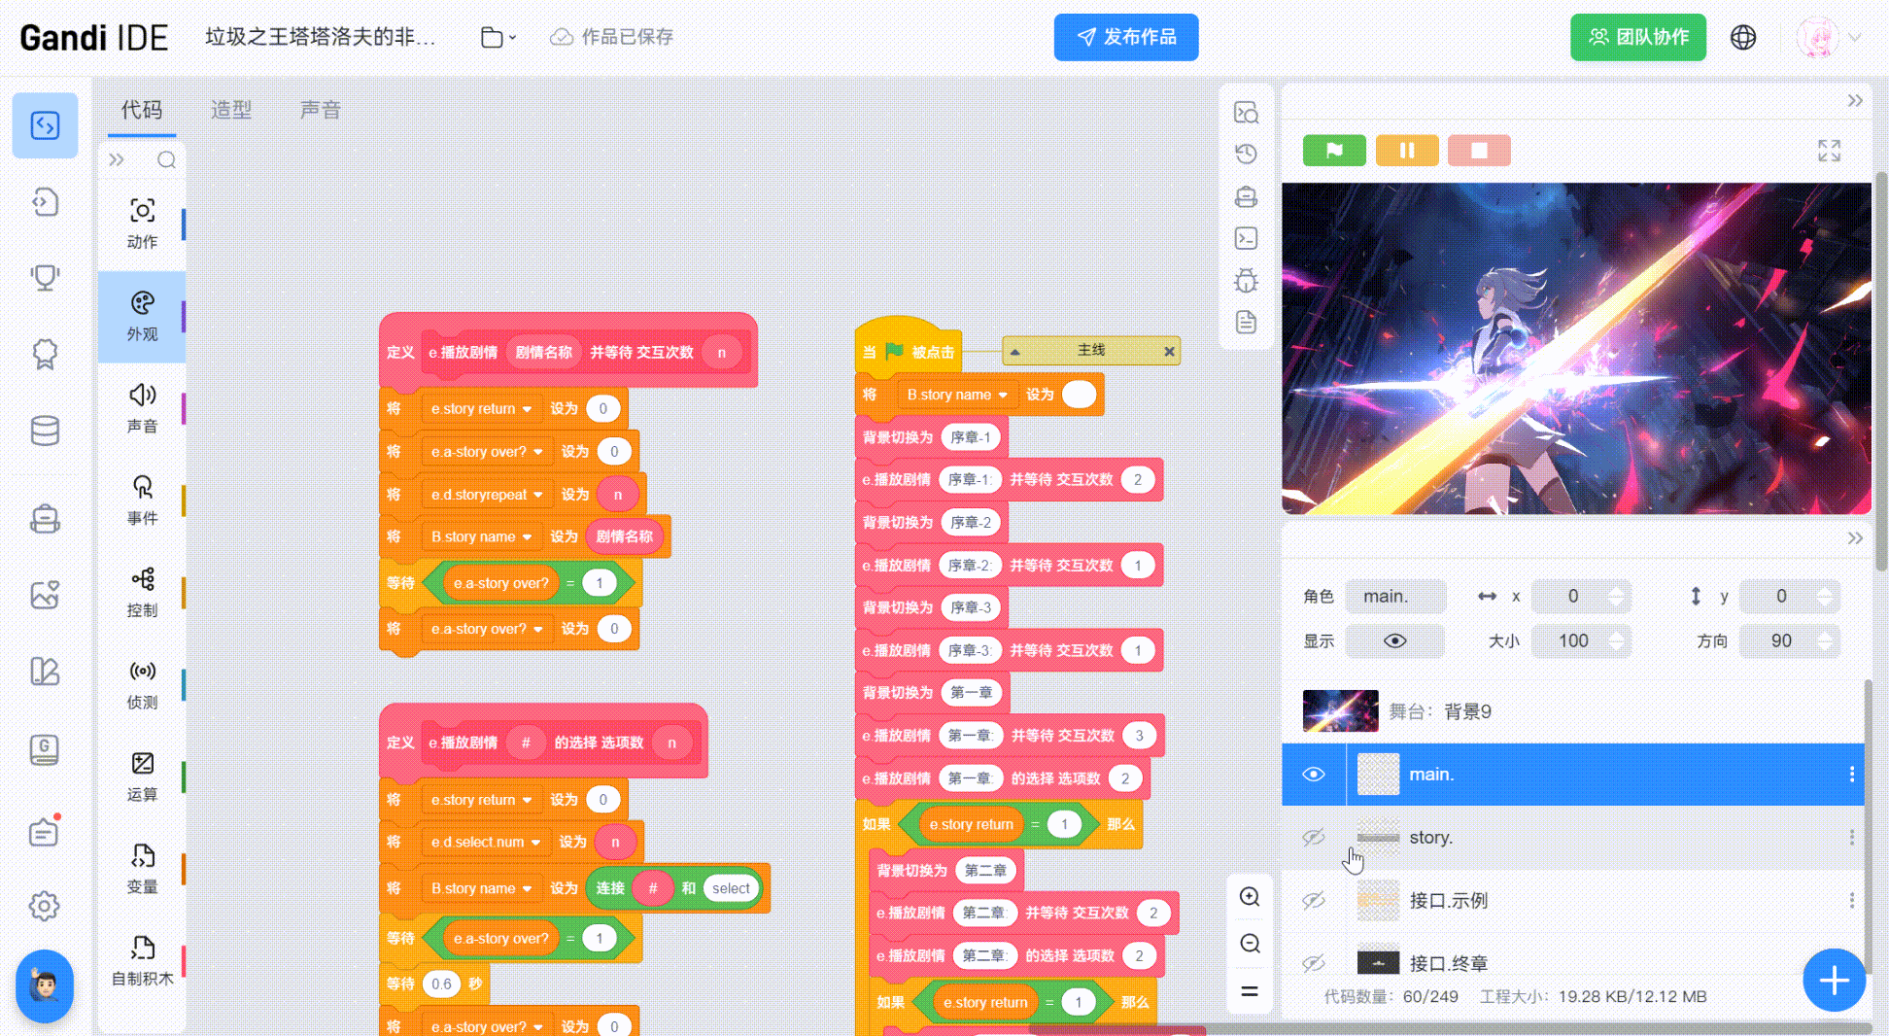Viewport: 1889px width, 1036px height.
Task: Select the story. sprite row
Action: 1573,837
